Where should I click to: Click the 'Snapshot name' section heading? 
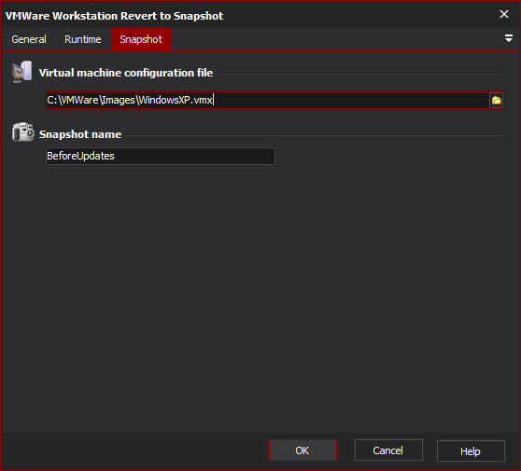click(80, 134)
